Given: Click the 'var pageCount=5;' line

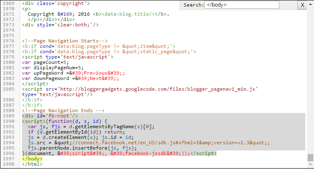Looking at the screenshot, I should (x=45, y=62).
